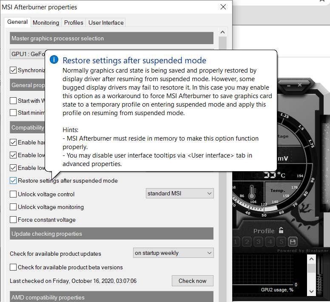Select profile slot 2 in Afterburner
Viewport: 330px width, 302px height.
pyautogui.click(x=247, y=242)
